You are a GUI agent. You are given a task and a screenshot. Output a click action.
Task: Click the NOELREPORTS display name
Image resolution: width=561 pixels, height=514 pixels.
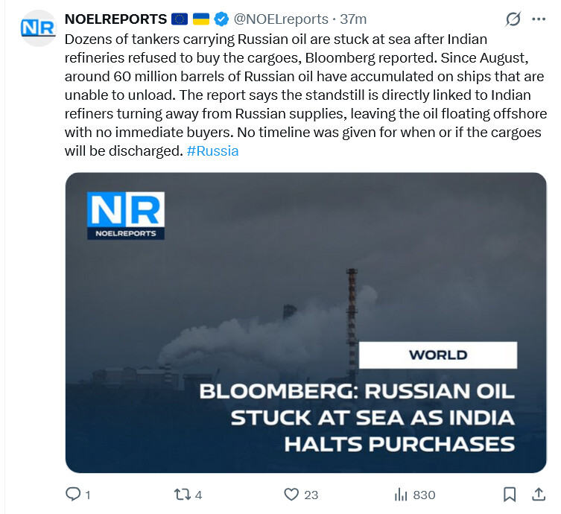[115, 19]
